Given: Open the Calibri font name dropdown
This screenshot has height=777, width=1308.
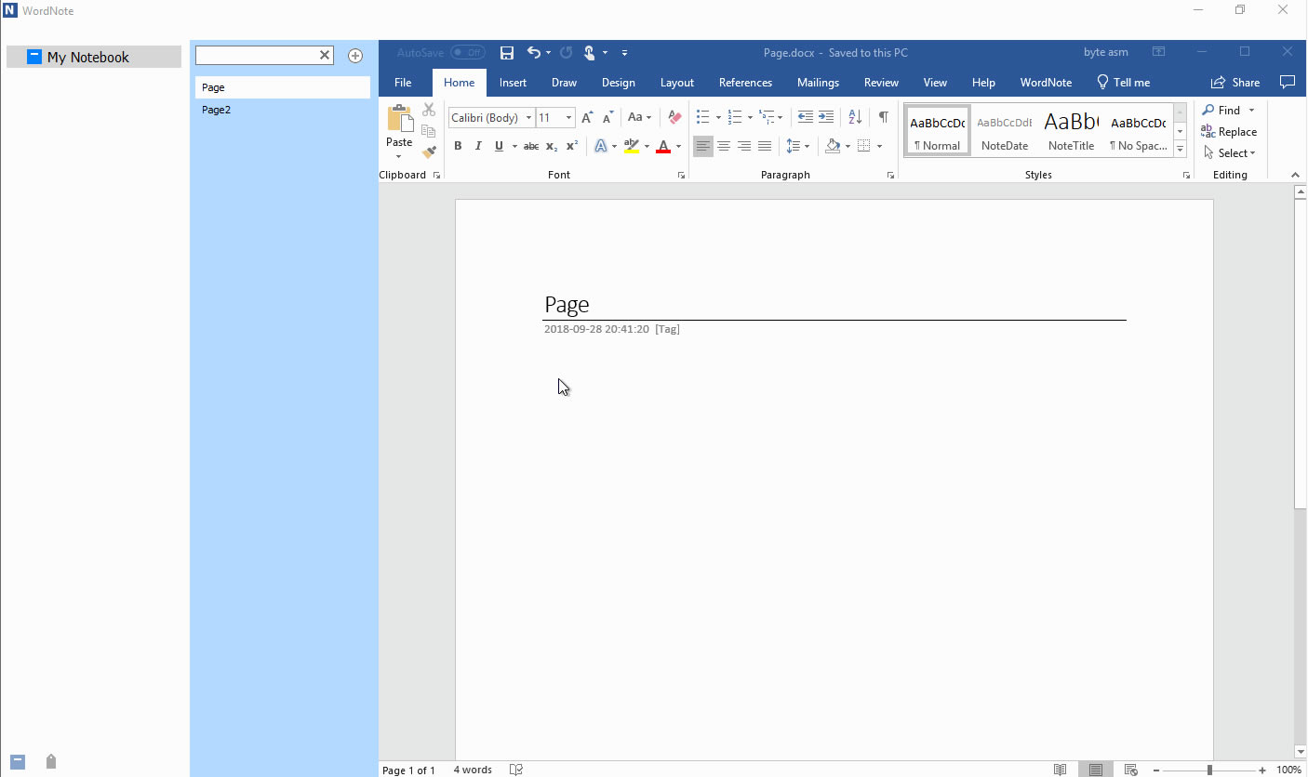Looking at the screenshot, I should coord(528,118).
